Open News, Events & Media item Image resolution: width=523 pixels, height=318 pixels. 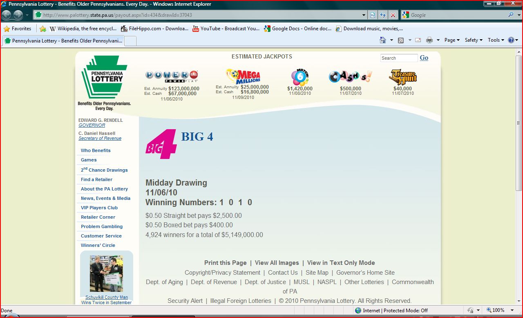105,198
